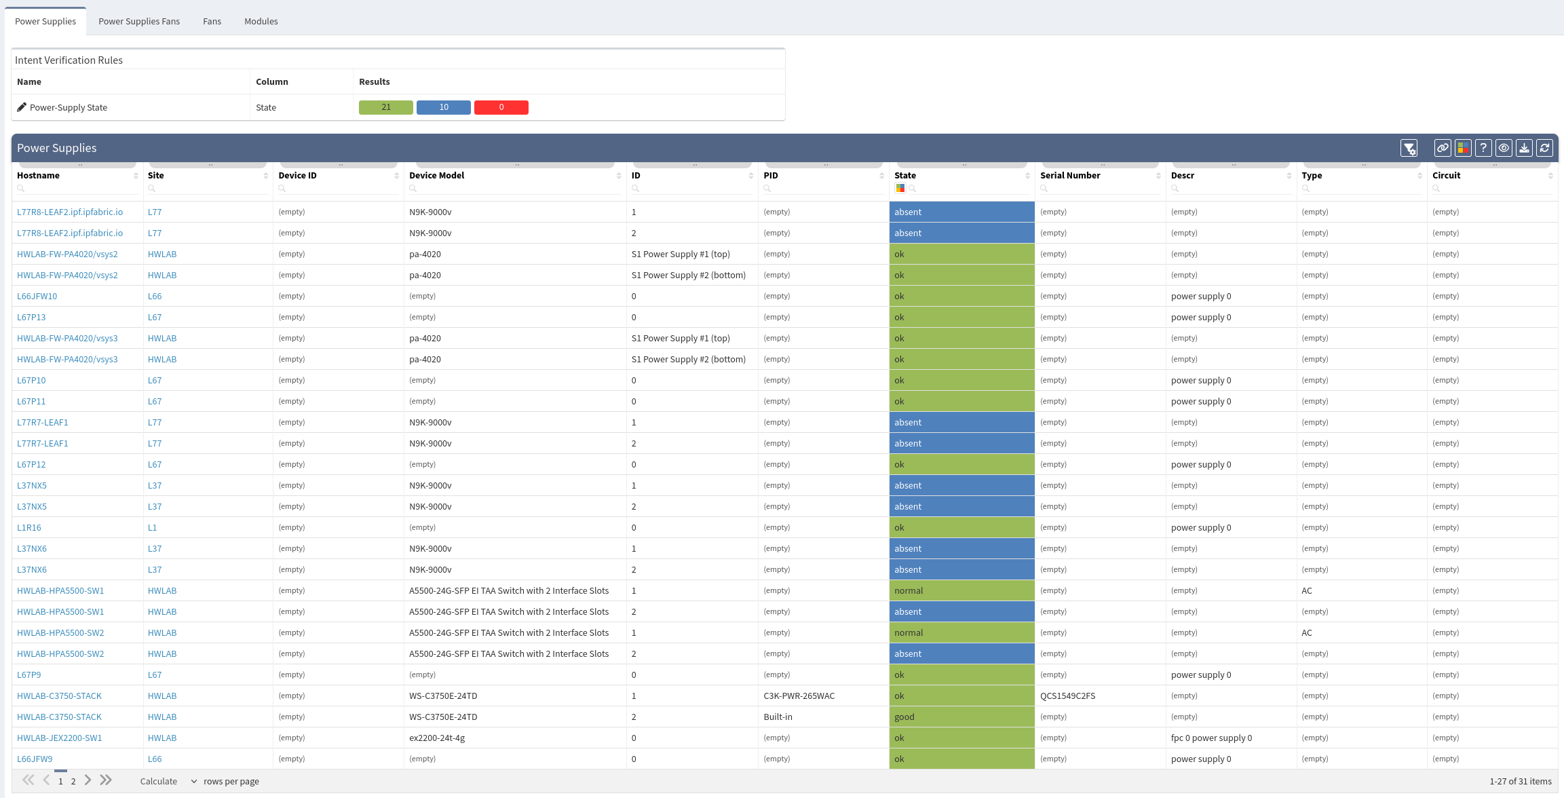Open the L66JFW10 hostname link
Screen dimensions: 1564x798
(37, 297)
